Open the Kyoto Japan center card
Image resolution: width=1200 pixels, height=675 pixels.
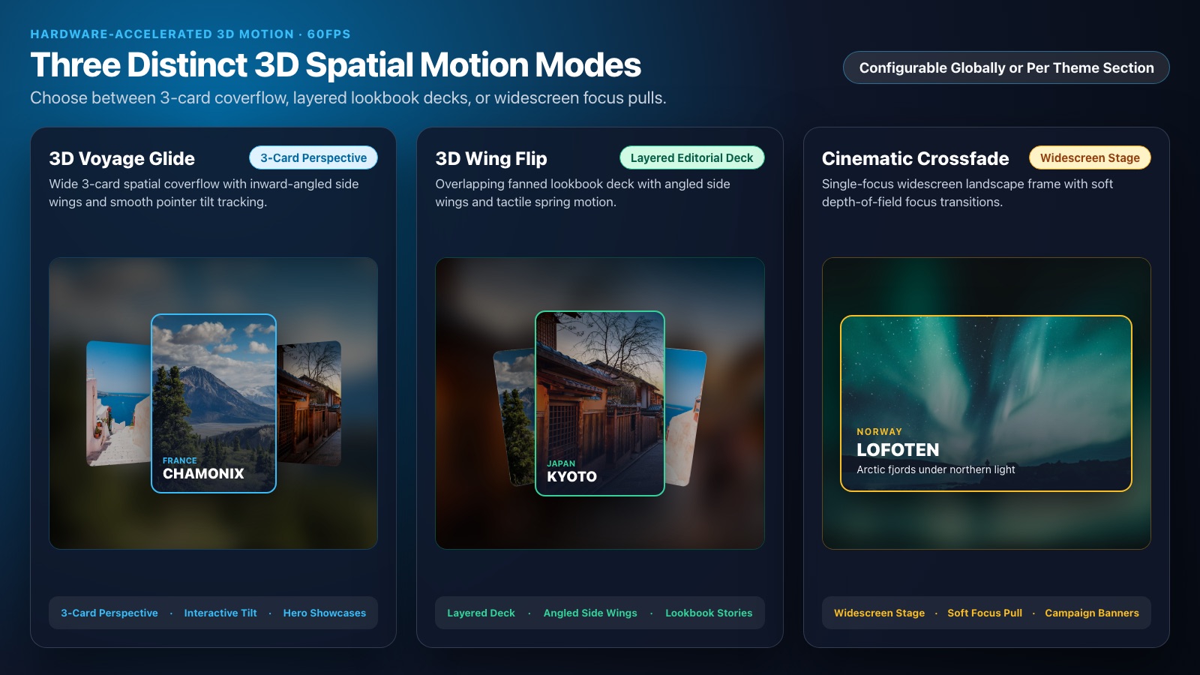click(600, 403)
